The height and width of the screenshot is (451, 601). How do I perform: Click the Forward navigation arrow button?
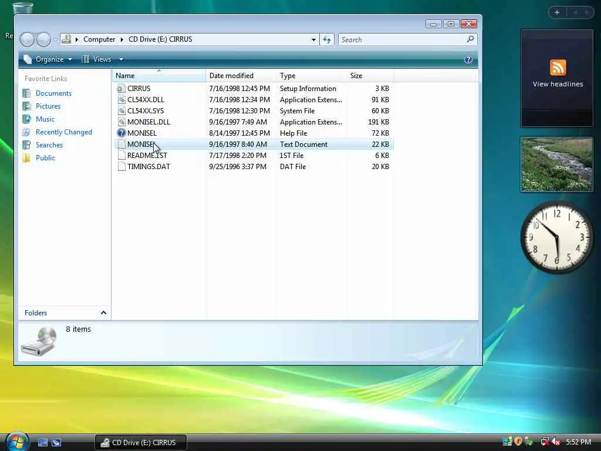point(43,39)
